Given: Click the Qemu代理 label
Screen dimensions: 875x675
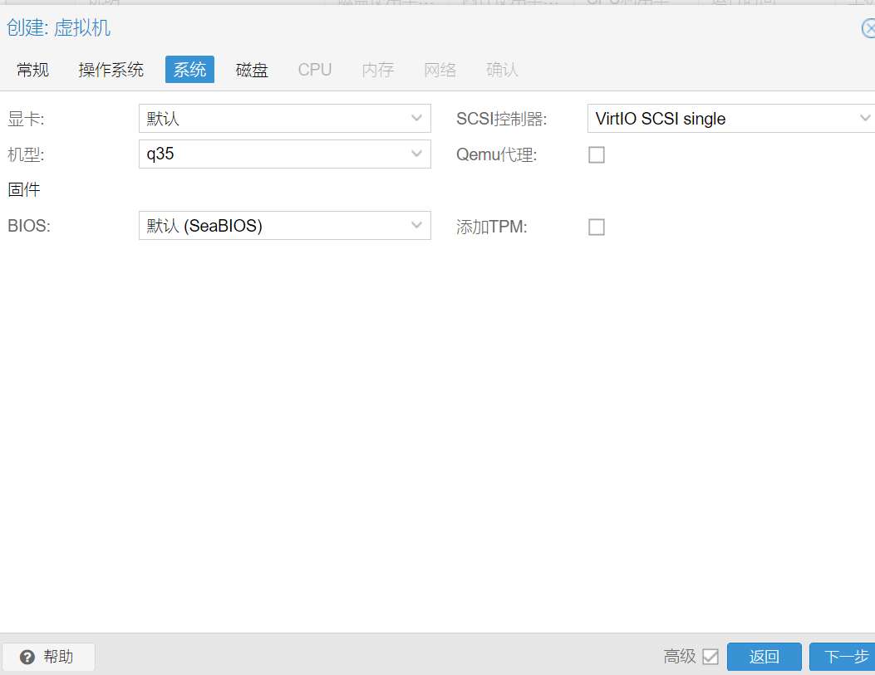Looking at the screenshot, I should coord(497,154).
